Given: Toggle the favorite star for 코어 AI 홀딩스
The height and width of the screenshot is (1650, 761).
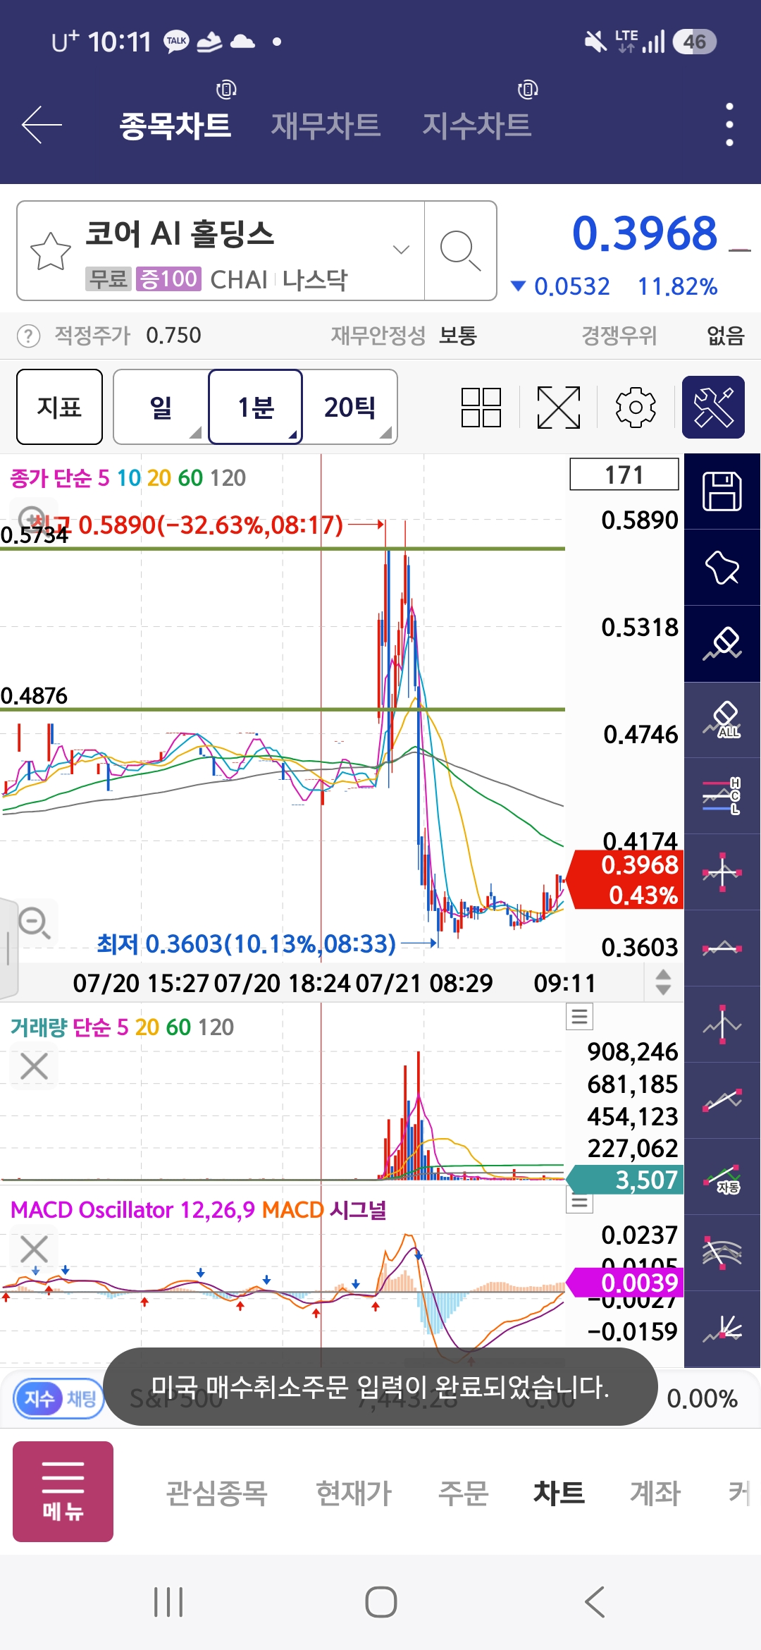Looking at the screenshot, I should [x=51, y=251].
